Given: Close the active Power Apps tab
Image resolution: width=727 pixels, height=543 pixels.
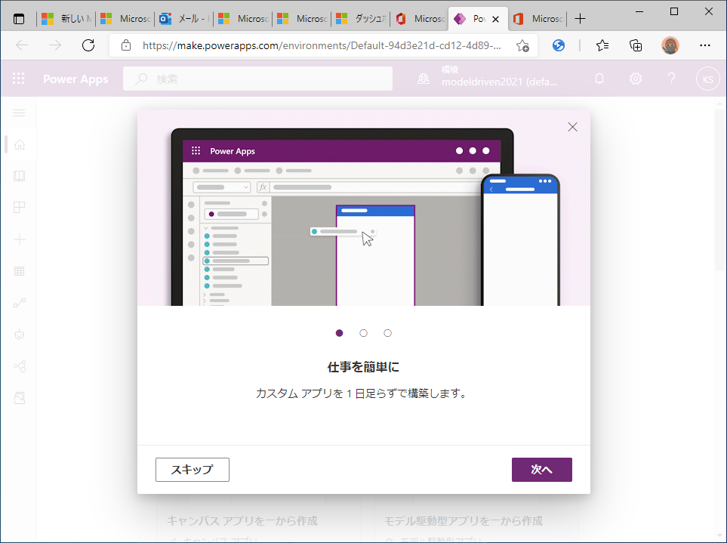Looking at the screenshot, I should click(x=496, y=19).
